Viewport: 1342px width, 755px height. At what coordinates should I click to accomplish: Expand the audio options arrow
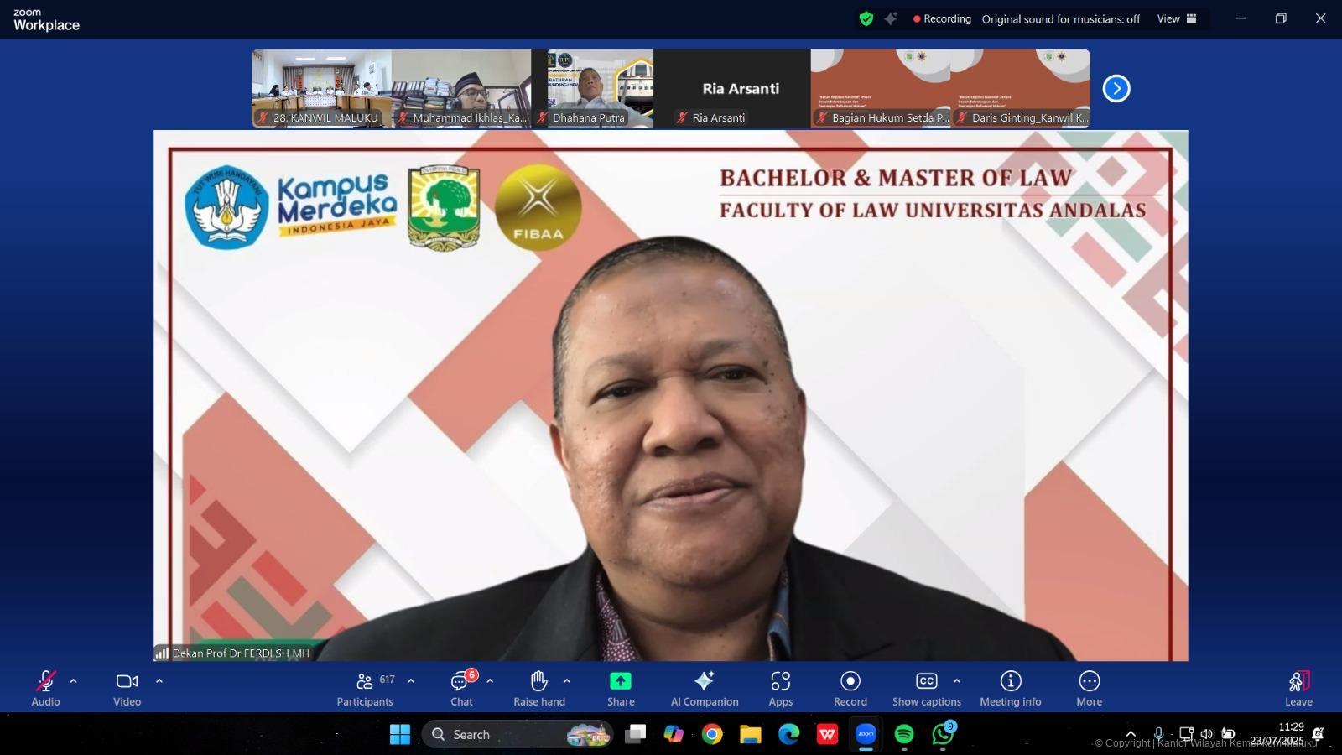pyautogui.click(x=74, y=681)
